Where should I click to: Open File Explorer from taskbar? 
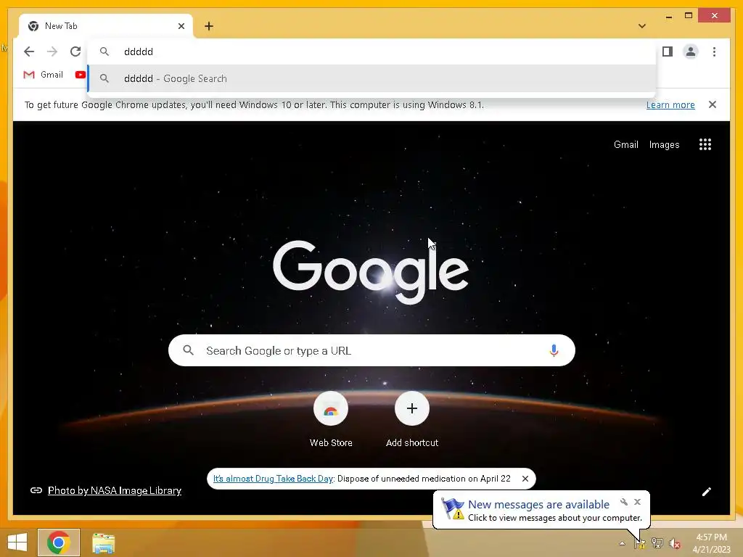[103, 542]
